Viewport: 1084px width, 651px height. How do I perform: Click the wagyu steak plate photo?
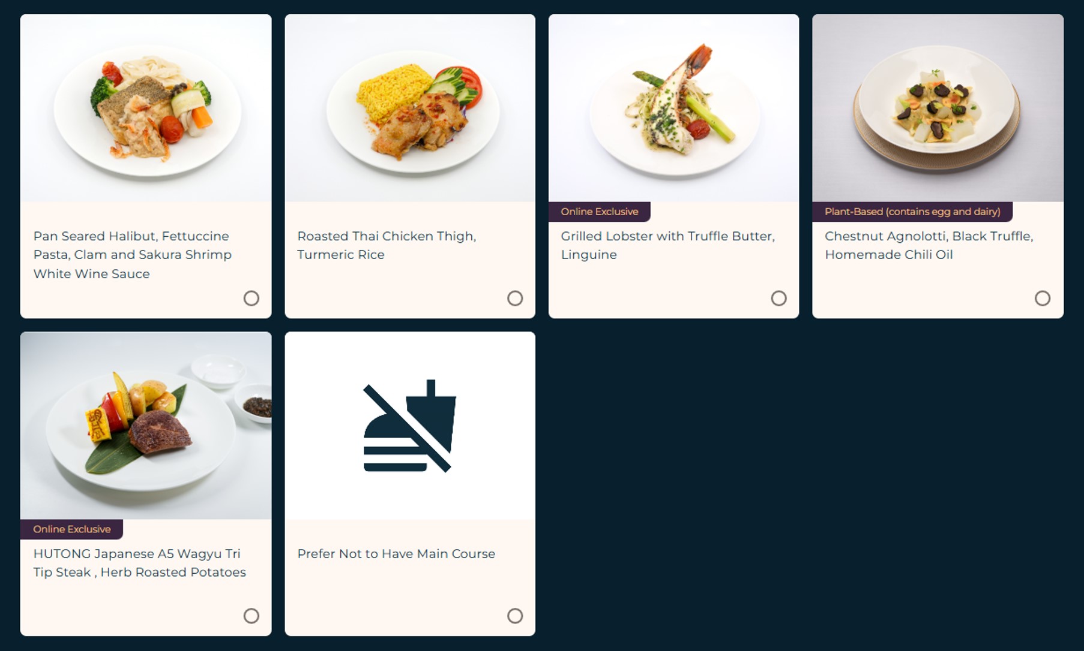146,426
